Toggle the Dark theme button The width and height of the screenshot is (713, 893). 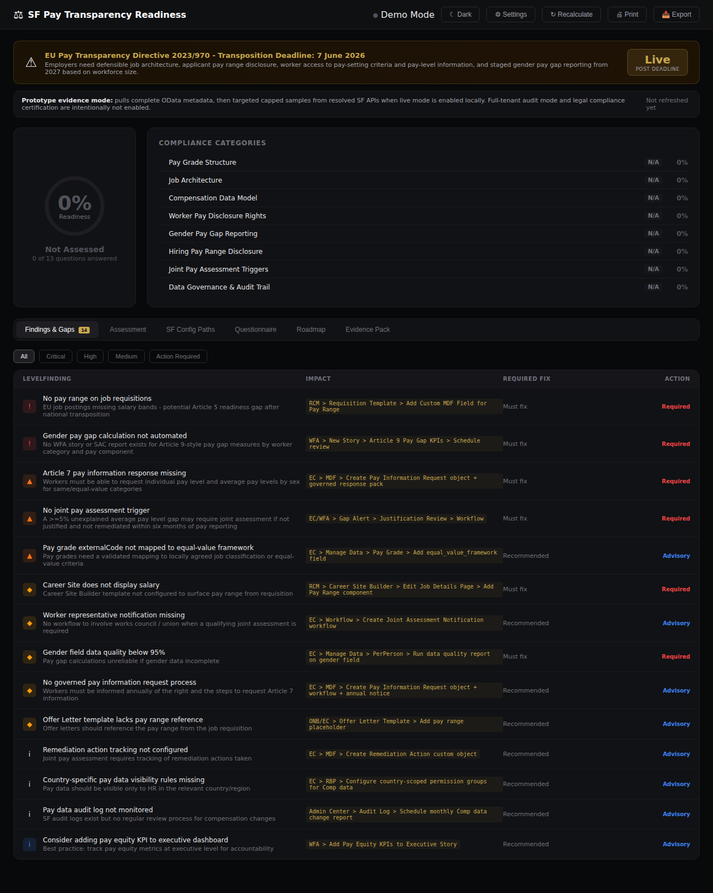[460, 14]
